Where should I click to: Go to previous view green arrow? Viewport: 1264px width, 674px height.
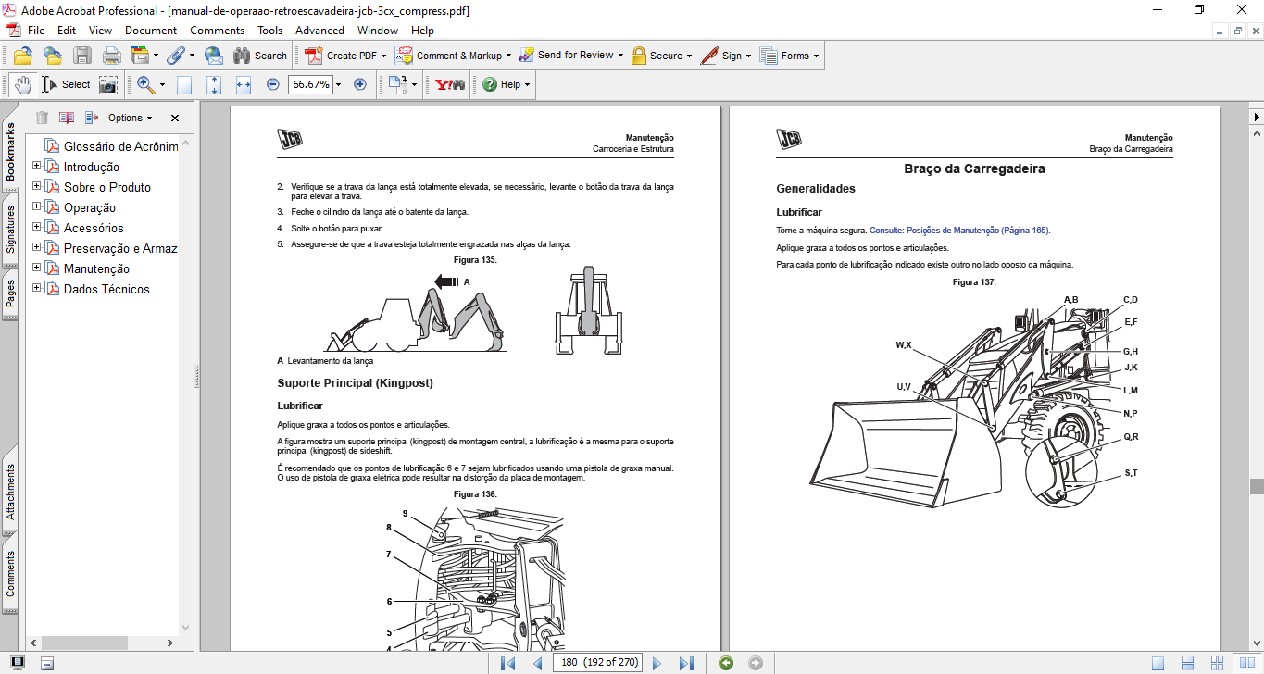(726, 663)
